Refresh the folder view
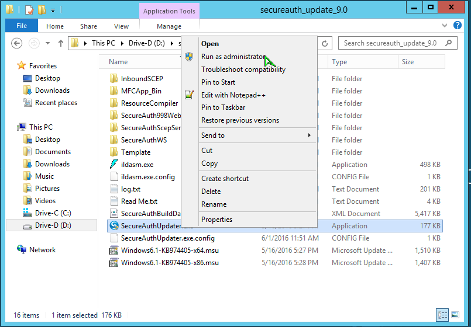 point(325,43)
